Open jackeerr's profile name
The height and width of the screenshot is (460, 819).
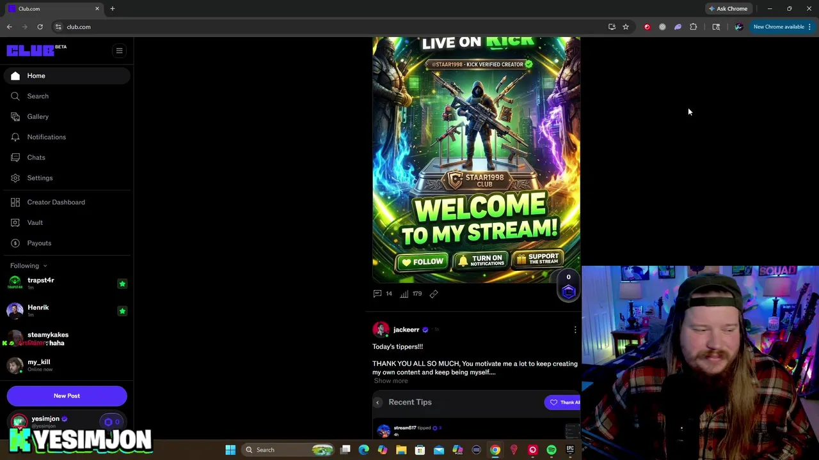coord(406,330)
